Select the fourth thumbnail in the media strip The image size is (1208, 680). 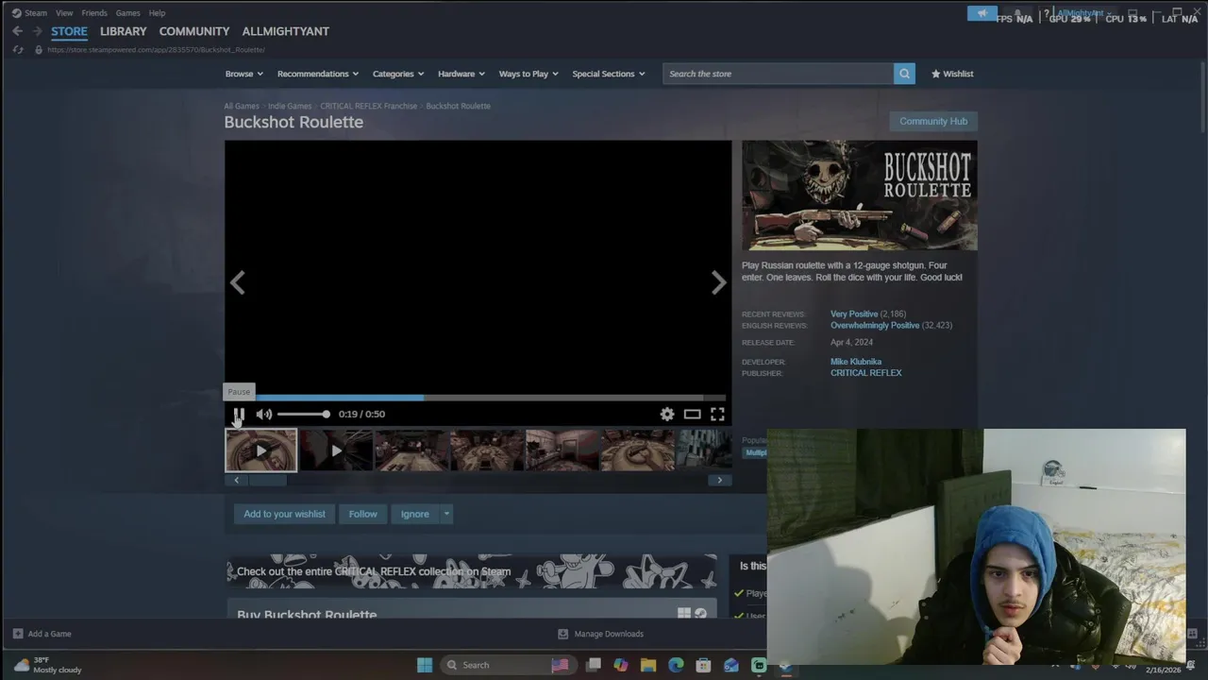pyautogui.click(x=487, y=450)
